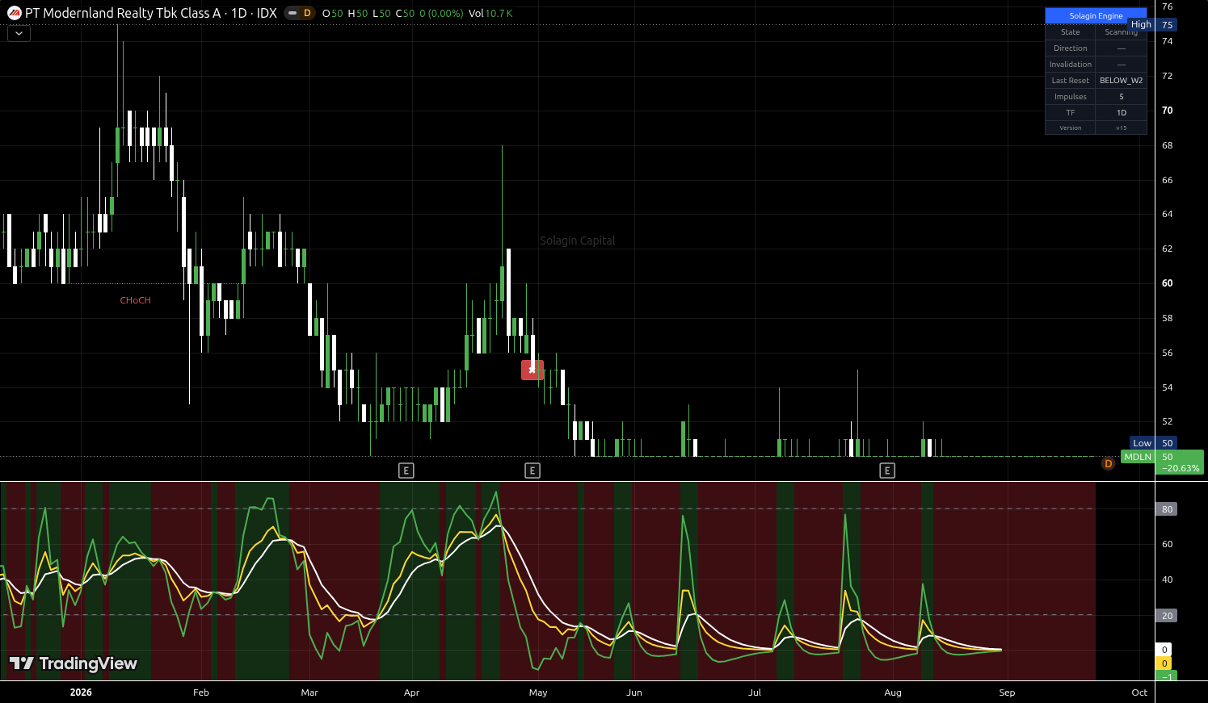The height and width of the screenshot is (703, 1208).
Task: Click price axis value 58
Action: pyautogui.click(x=1167, y=318)
